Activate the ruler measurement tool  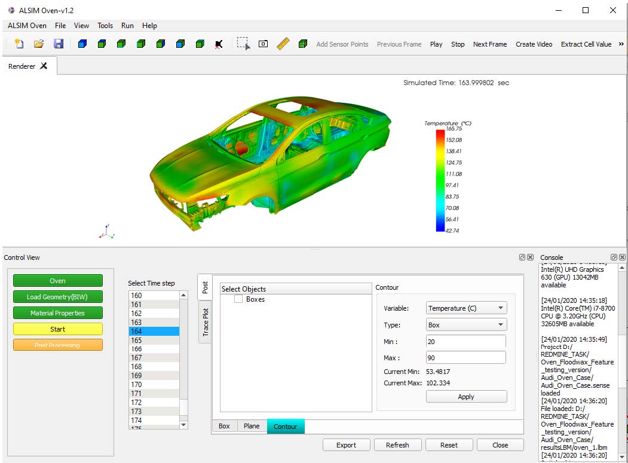click(x=283, y=43)
